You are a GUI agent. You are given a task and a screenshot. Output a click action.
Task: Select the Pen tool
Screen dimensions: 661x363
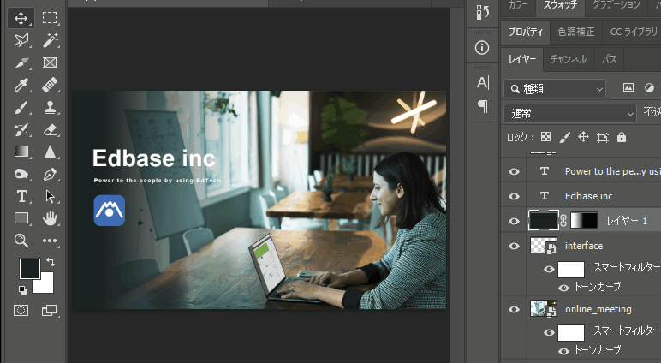[50, 174]
